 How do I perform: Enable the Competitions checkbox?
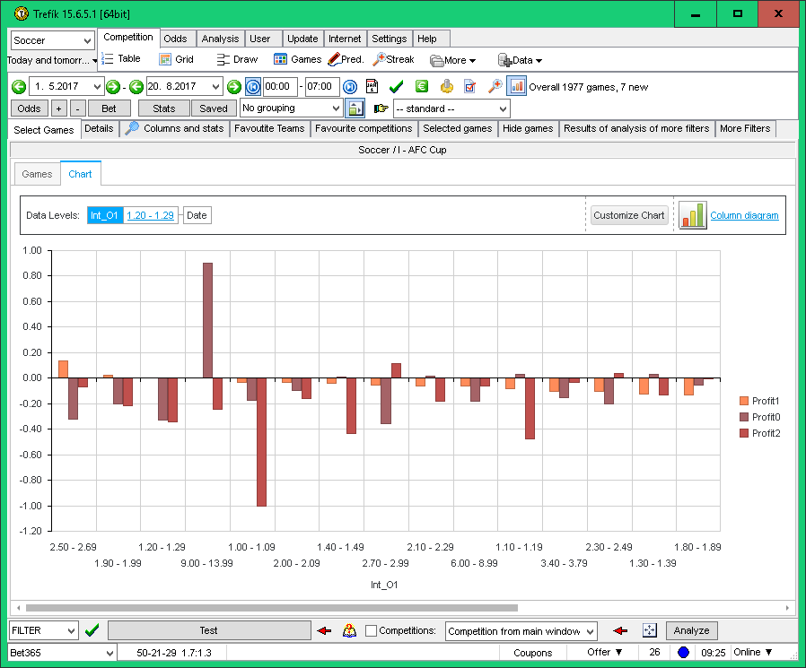click(x=371, y=631)
